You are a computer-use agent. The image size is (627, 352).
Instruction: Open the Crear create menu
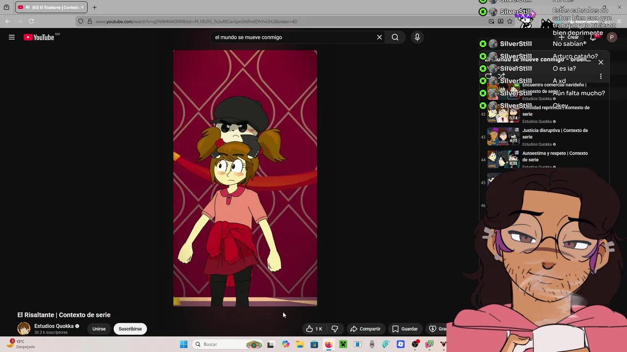coord(568,37)
